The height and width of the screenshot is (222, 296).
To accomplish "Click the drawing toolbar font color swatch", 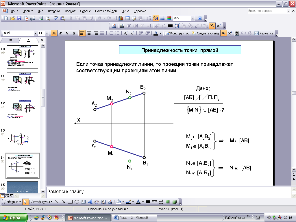I will point(138,202).
